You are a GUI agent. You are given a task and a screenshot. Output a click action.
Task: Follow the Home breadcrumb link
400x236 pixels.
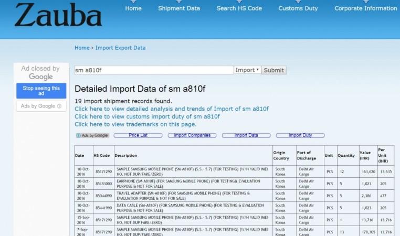point(82,48)
